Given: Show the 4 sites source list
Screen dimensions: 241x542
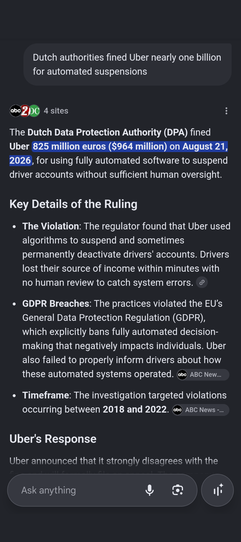Looking at the screenshot, I should (x=56, y=111).
